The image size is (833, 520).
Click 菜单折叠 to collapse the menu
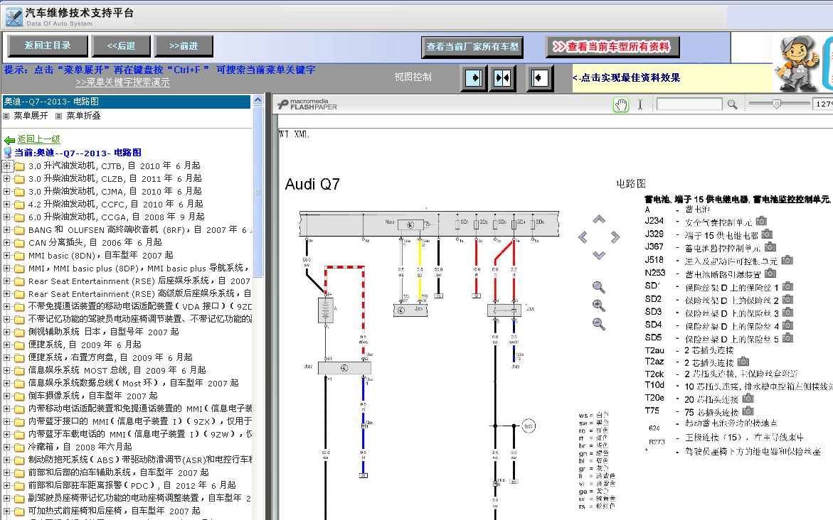(x=83, y=116)
